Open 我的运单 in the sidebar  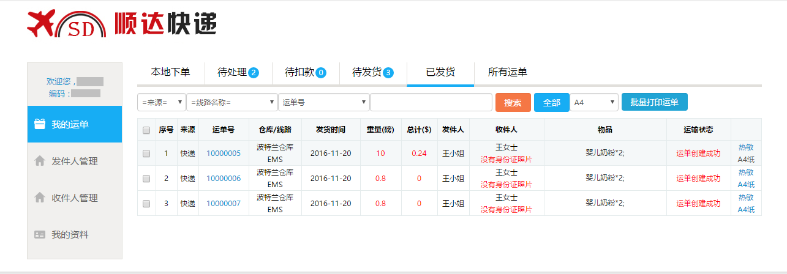coord(75,124)
